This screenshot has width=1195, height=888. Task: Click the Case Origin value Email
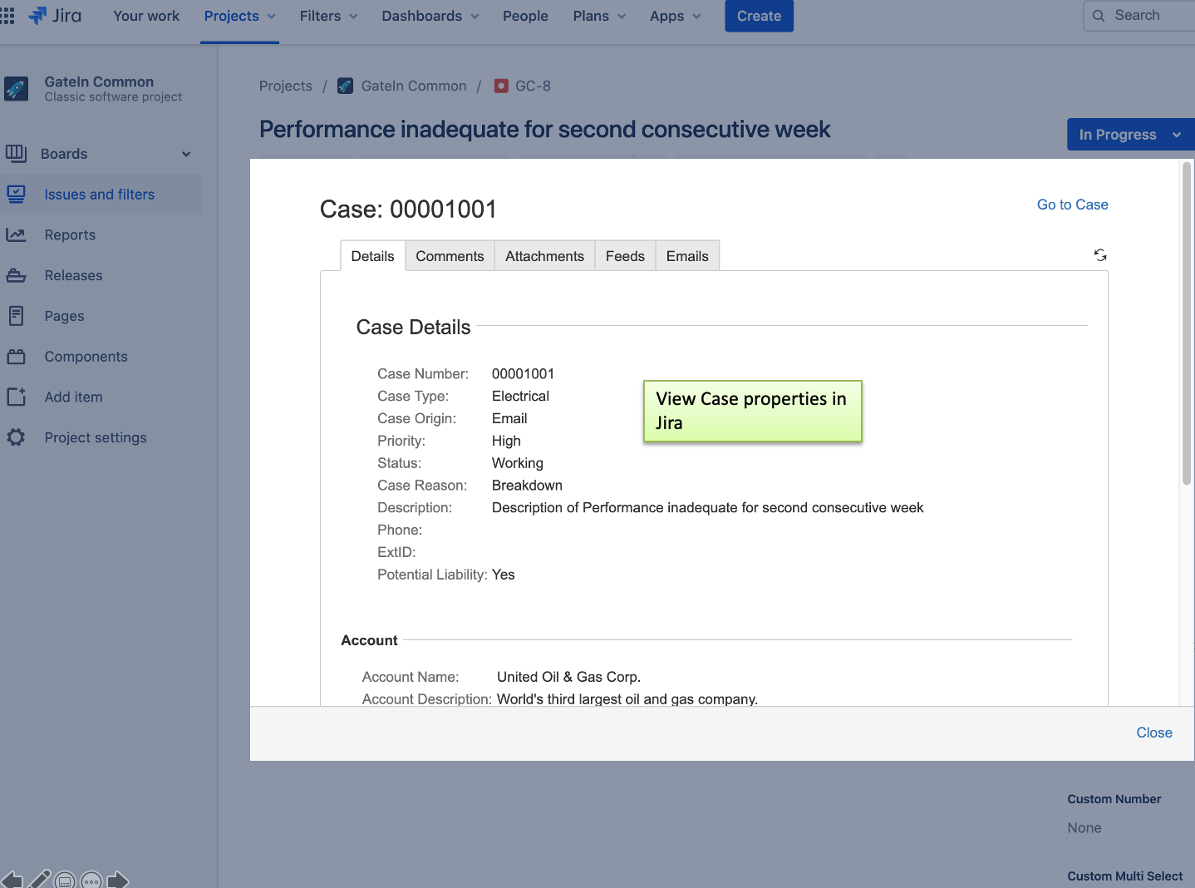(x=509, y=419)
